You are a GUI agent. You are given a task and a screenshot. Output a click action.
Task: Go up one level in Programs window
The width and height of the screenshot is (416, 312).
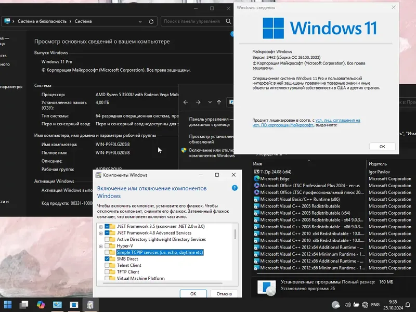tap(219, 102)
